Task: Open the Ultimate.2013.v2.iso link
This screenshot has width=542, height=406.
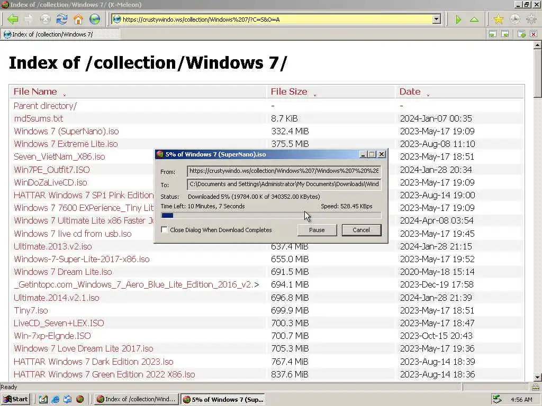Action: (53, 246)
